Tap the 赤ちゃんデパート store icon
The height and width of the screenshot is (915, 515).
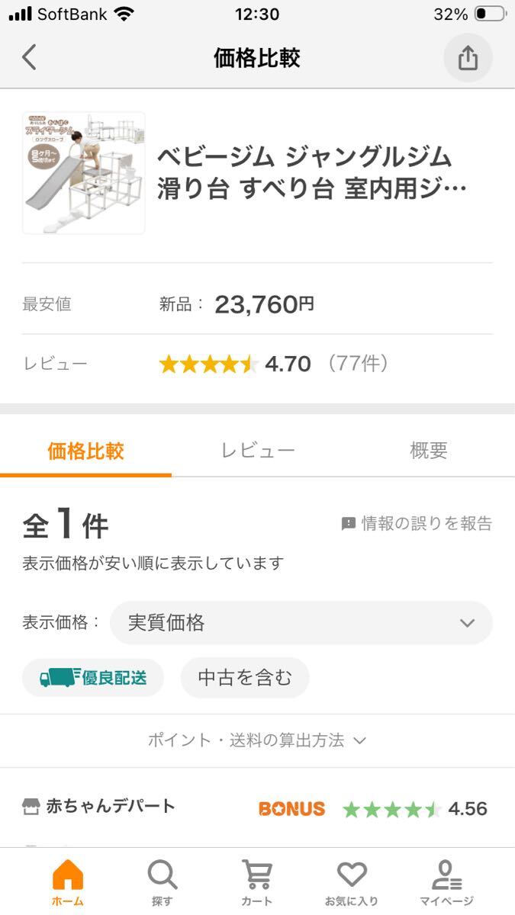(31, 807)
